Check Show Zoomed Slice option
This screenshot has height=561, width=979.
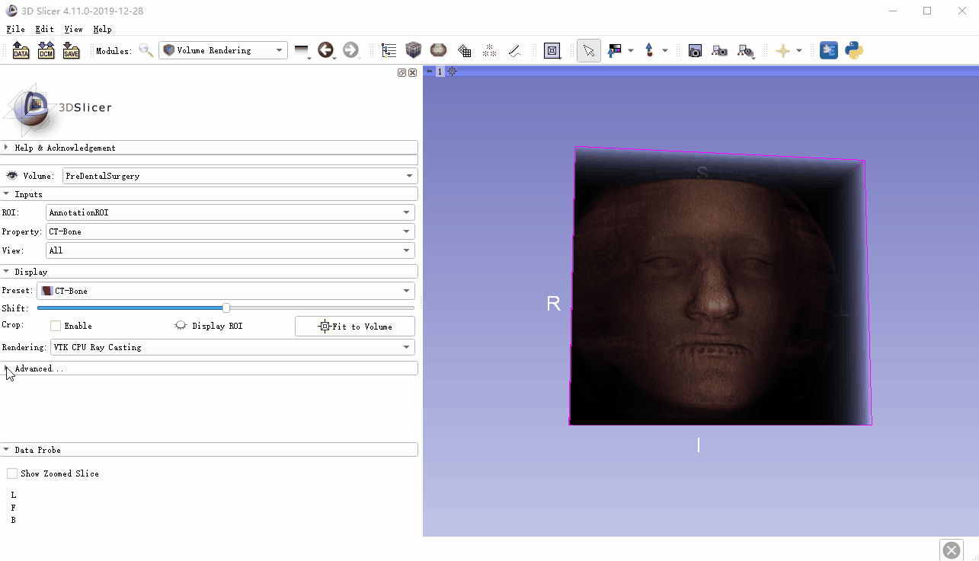point(12,473)
